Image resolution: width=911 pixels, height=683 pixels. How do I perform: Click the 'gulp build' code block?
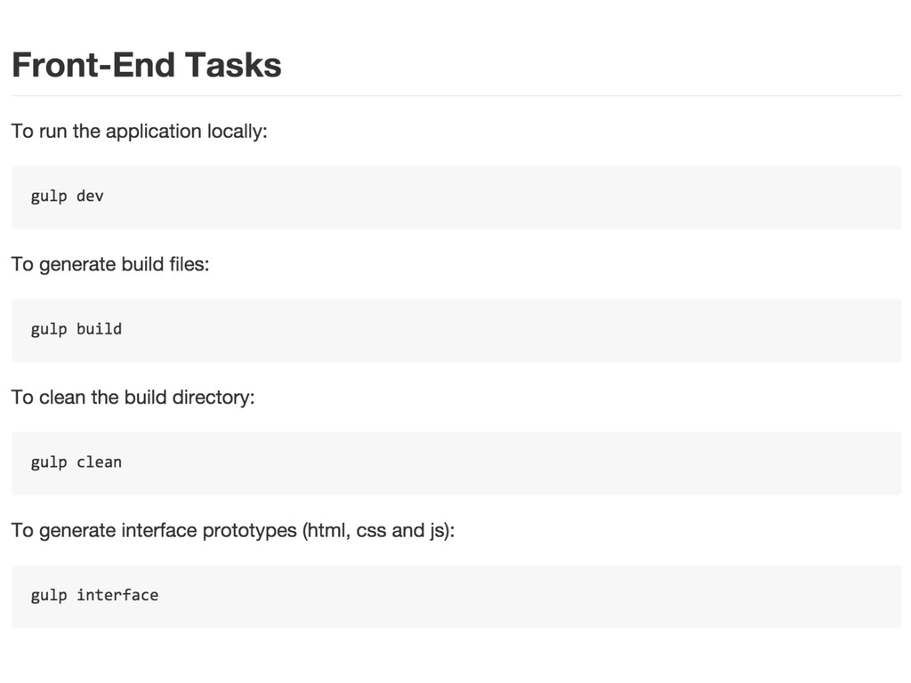[456, 331]
